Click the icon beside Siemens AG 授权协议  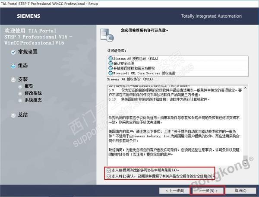111,58
